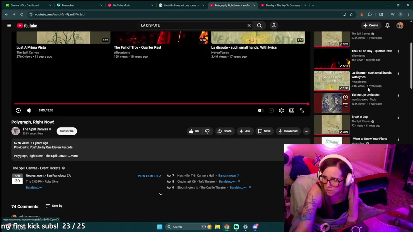Image resolution: width=413 pixels, height=232 pixels.
Task: Open a new browser tab
Action: point(313,5)
